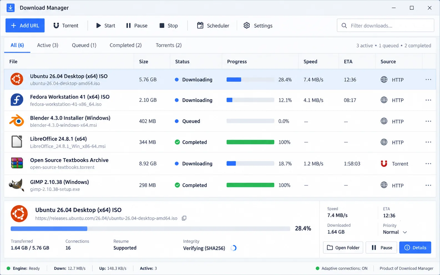
Task: Open more options for Fedora Workstation row
Action: tap(428, 100)
